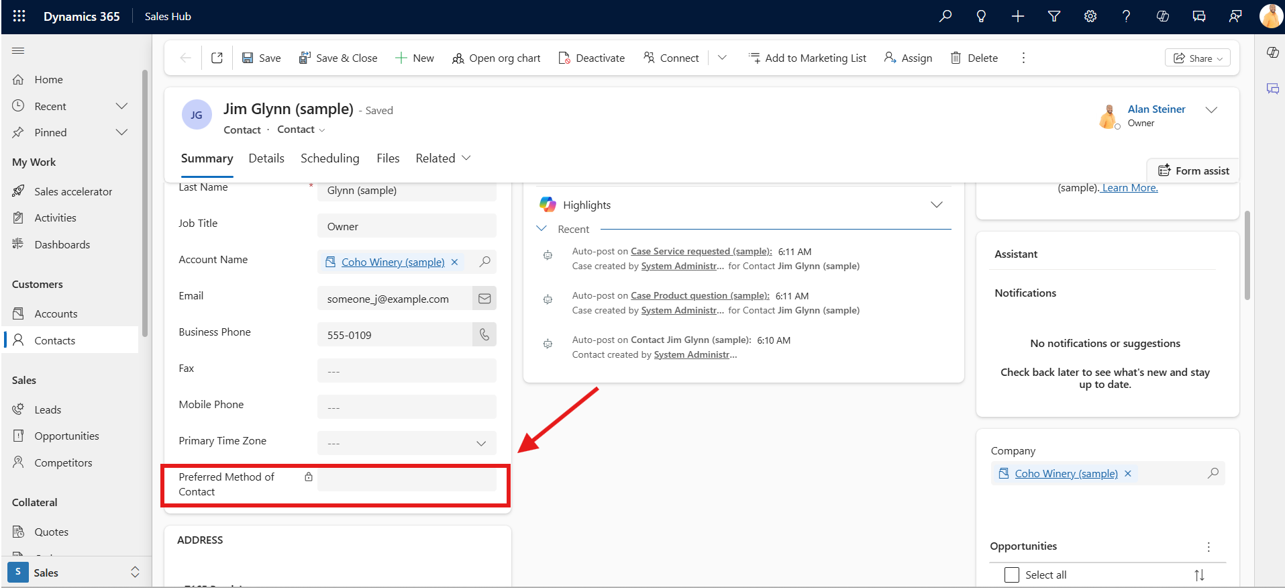Open Leads in the left navigation
This screenshot has width=1285, height=588.
[48, 409]
